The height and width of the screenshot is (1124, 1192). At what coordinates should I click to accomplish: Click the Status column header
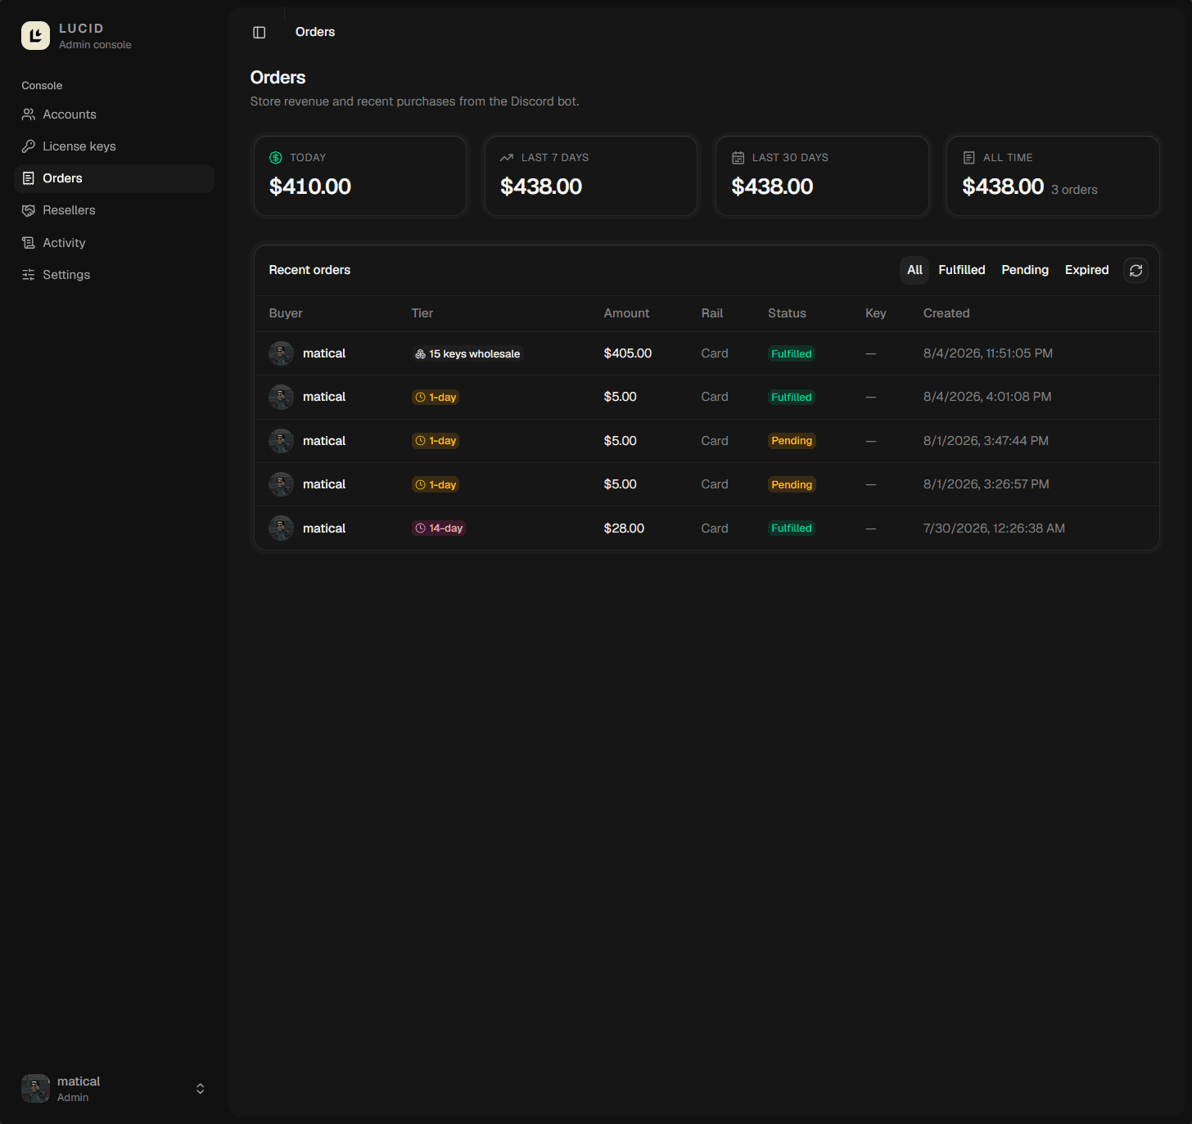point(787,313)
